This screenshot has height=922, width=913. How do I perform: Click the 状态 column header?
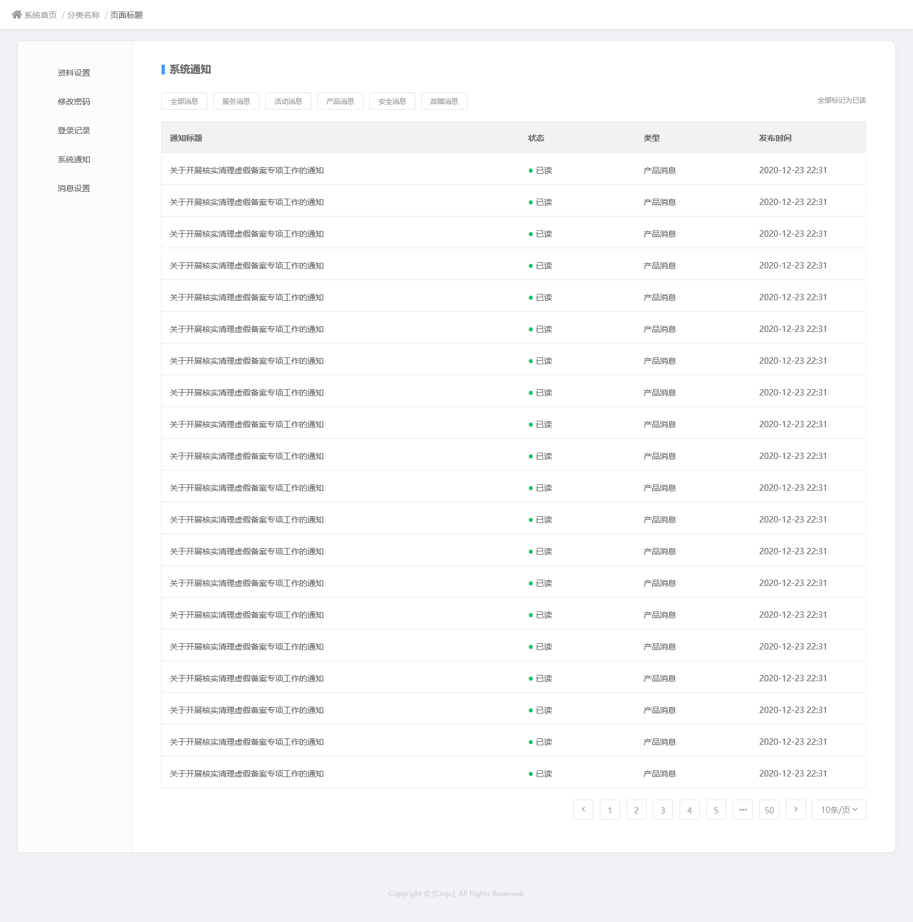click(536, 138)
